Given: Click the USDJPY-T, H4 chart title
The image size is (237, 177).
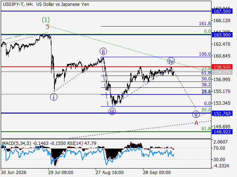Looking at the screenshot, I should point(46,4).
